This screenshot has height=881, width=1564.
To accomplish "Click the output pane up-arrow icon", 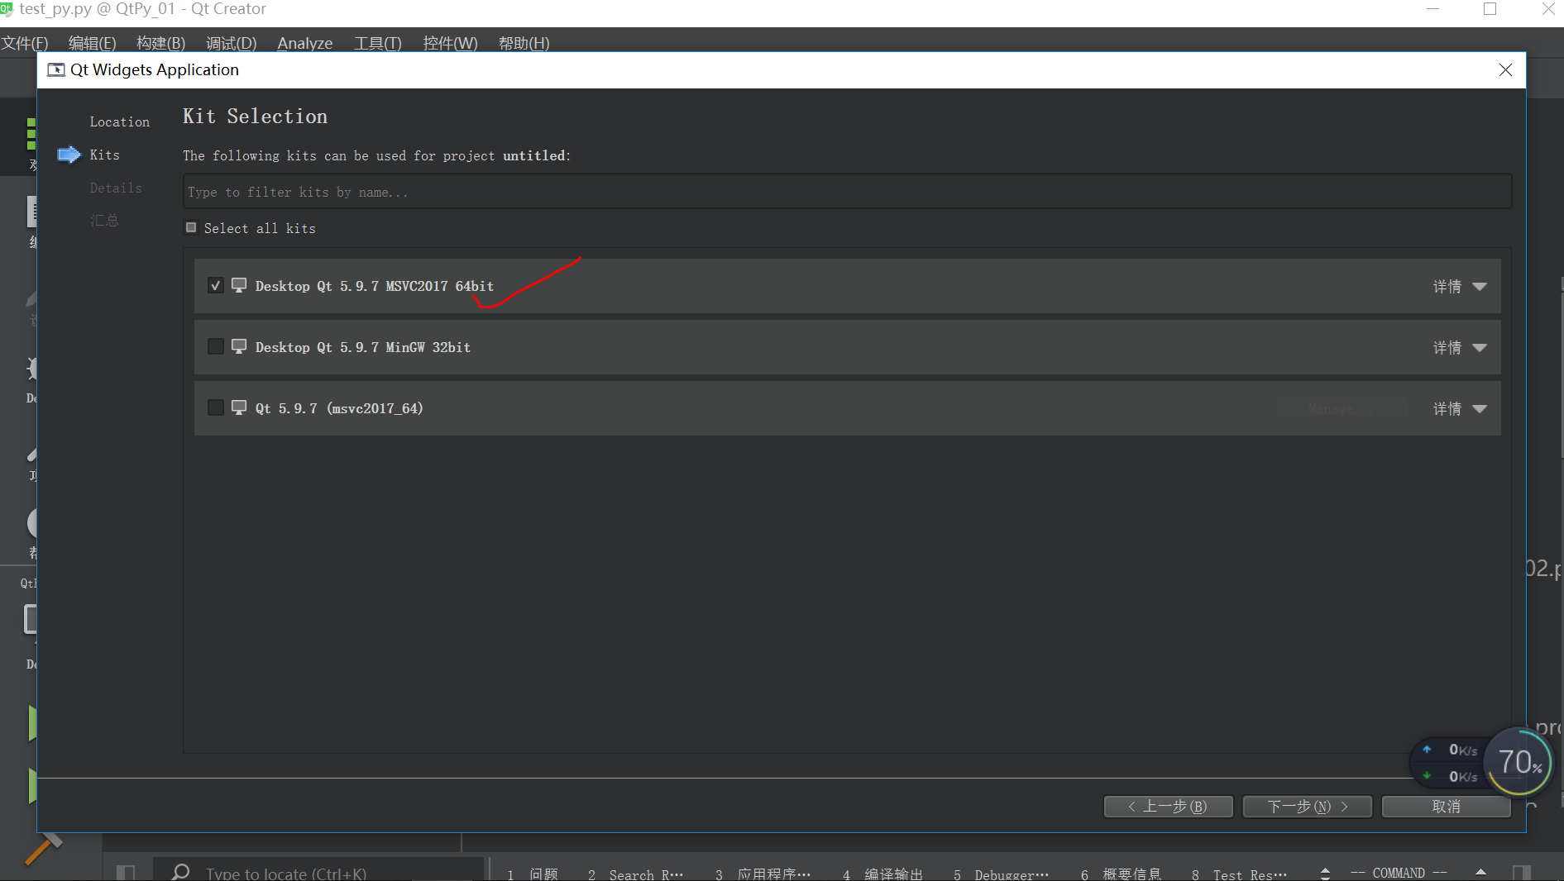I will click(1481, 872).
